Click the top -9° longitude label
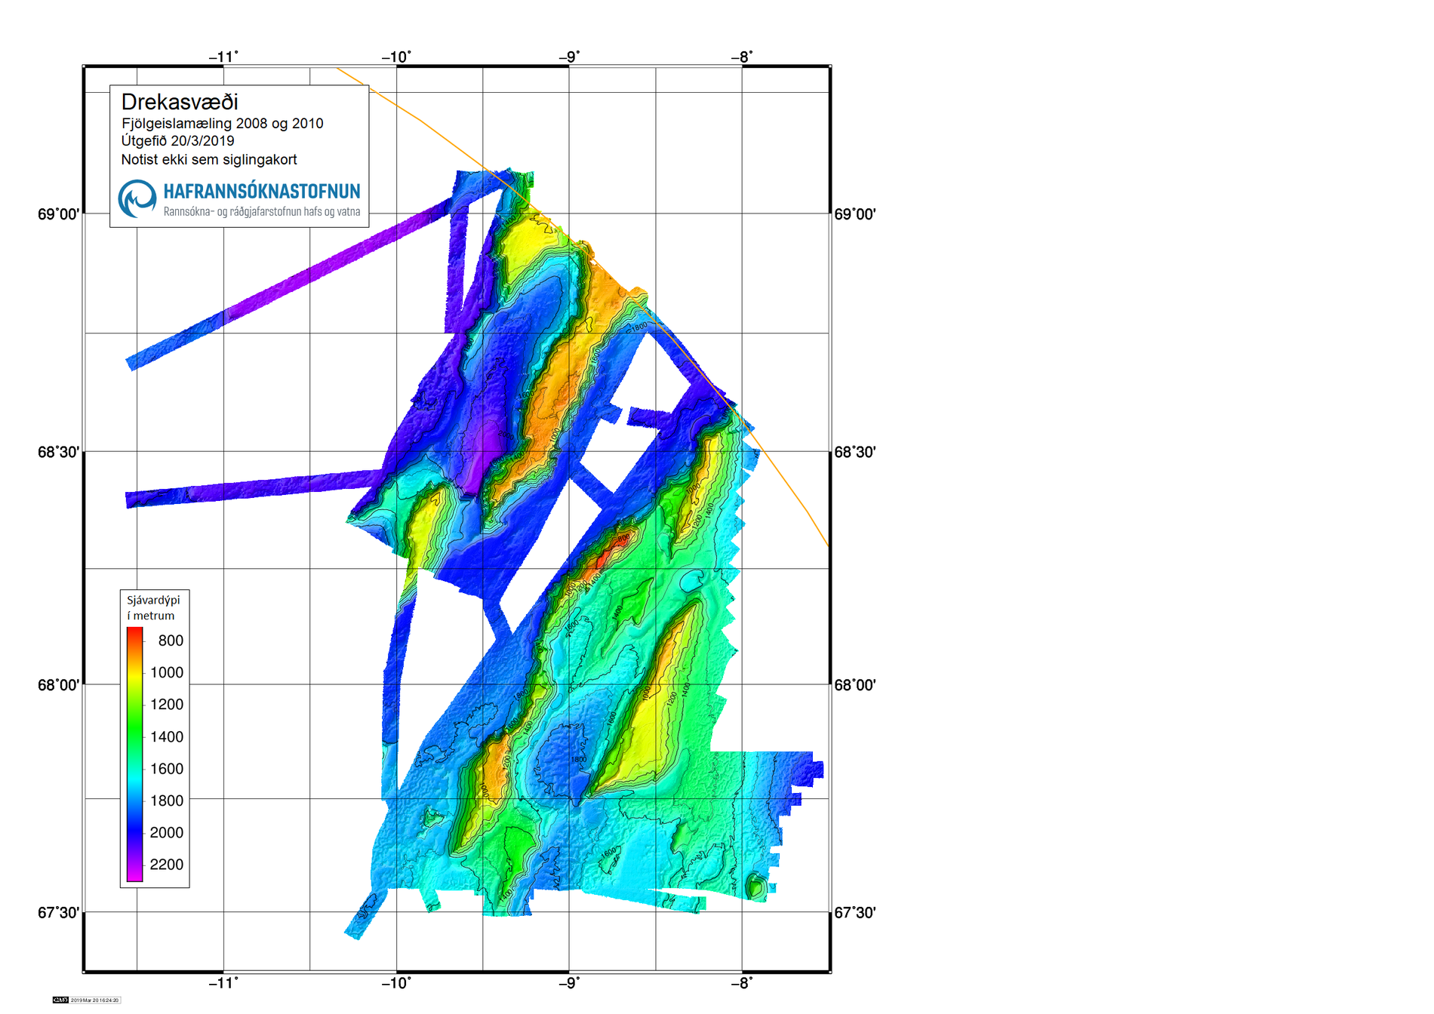Viewport: 1434px width, 1014px height. click(569, 57)
